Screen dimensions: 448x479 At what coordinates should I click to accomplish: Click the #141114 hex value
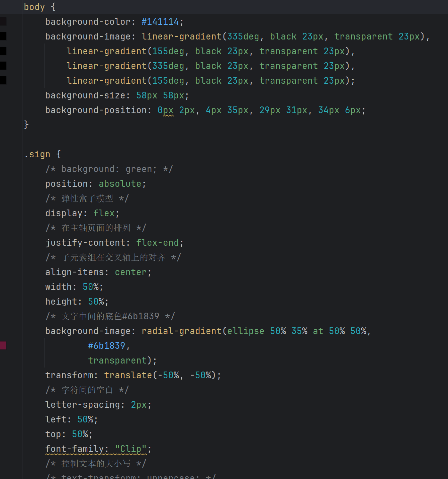(160, 22)
